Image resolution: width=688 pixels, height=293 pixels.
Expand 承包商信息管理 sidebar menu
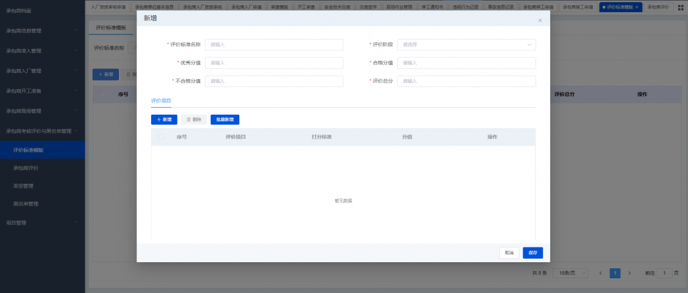[42, 30]
